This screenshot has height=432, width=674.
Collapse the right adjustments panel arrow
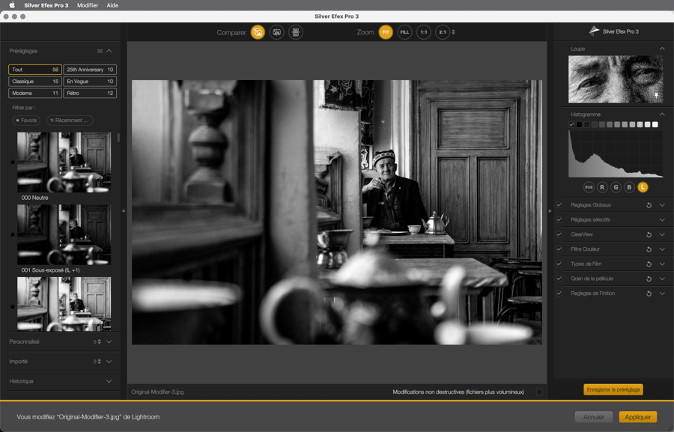coord(550,210)
